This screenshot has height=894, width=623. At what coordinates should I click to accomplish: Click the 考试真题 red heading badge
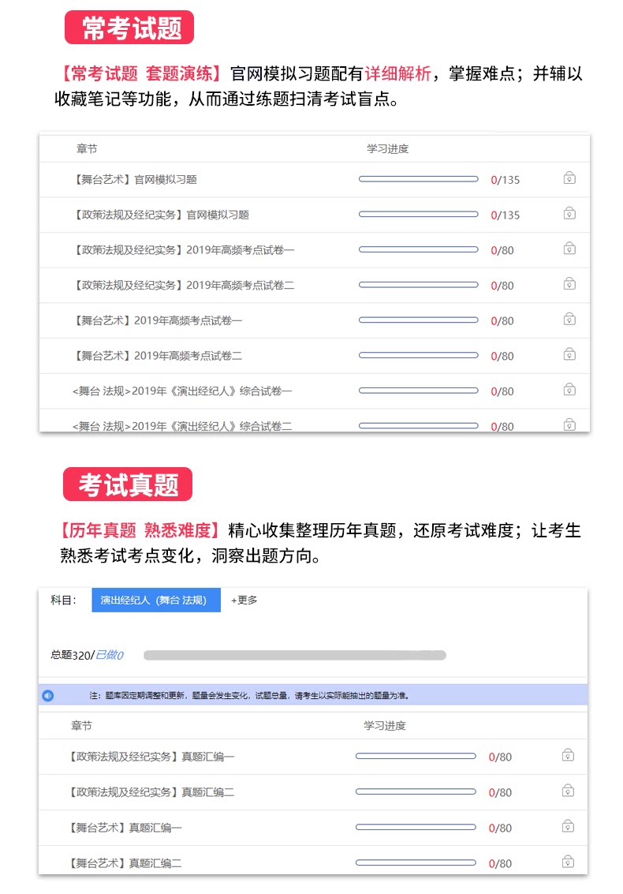tap(128, 484)
